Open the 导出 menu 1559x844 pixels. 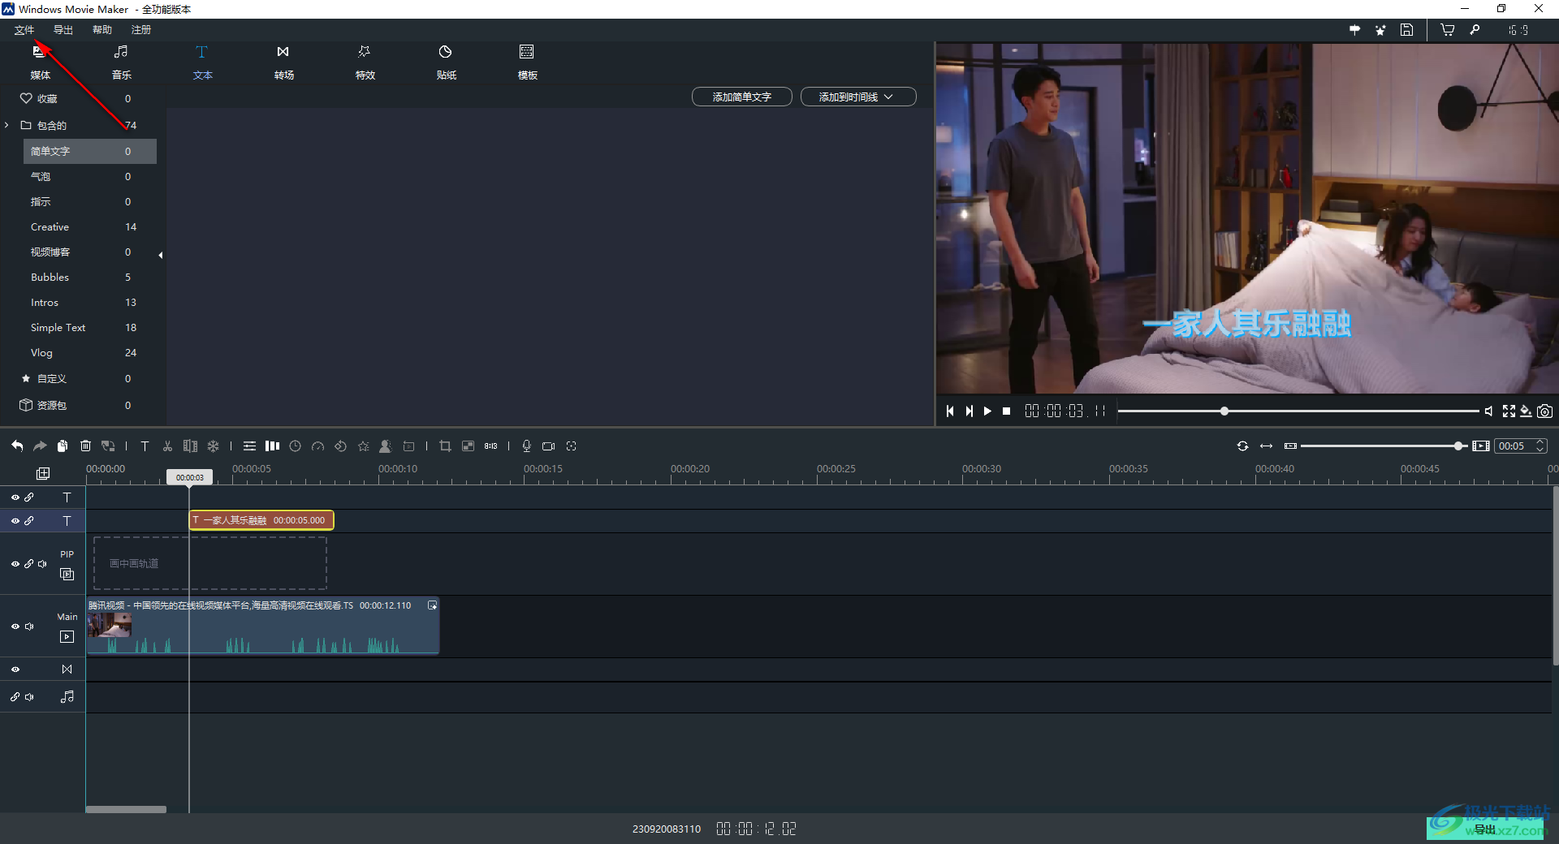(63, 30)
